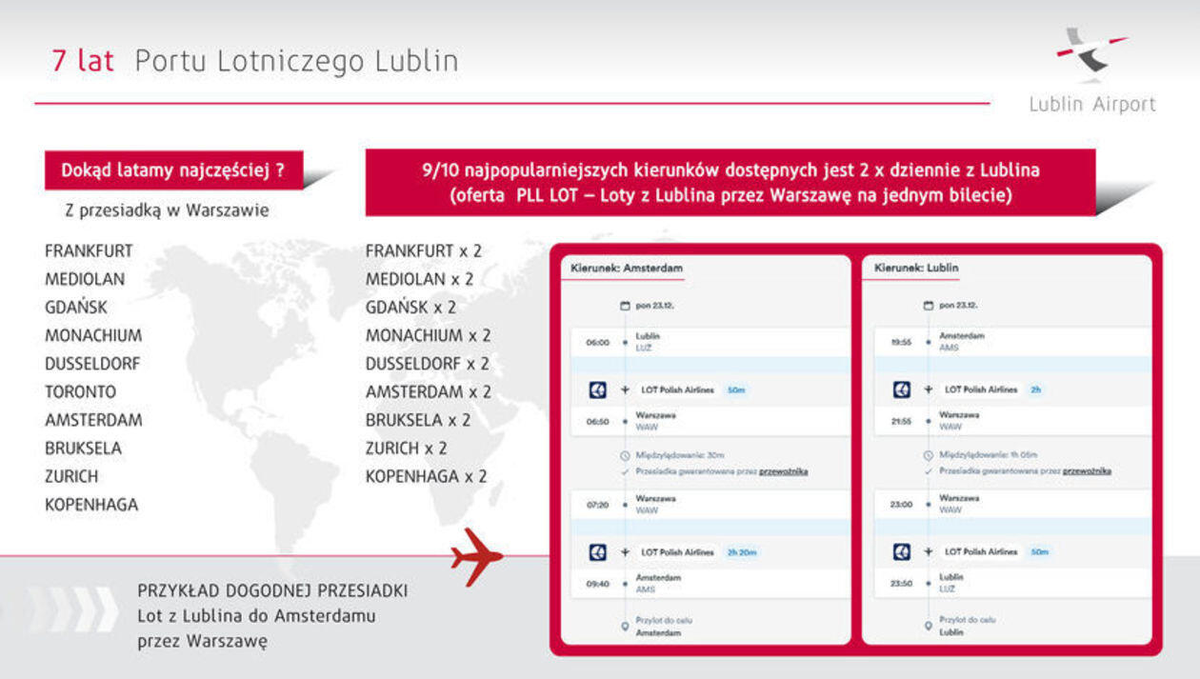Click calendar icon in the Kierunek: Amsterdam panel
The height and width of the screenshot is (679, 1200).
(x=625, y=306)
